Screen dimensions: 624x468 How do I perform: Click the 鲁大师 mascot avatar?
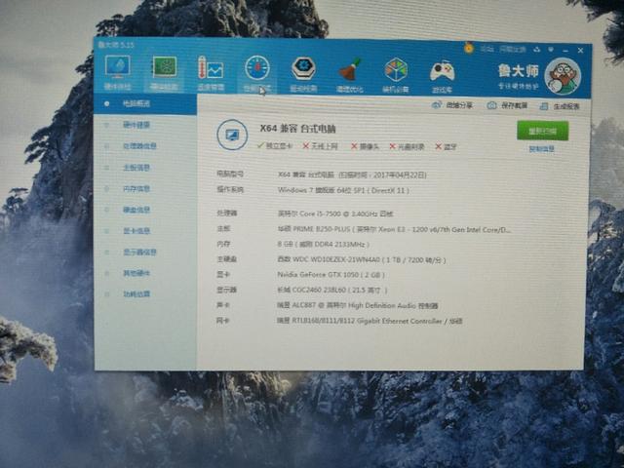(x=563, y=76)
